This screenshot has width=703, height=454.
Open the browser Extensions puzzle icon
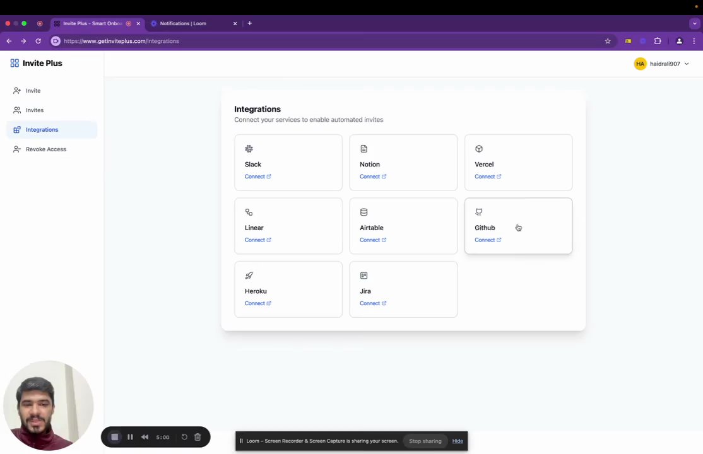pos(658,41)
